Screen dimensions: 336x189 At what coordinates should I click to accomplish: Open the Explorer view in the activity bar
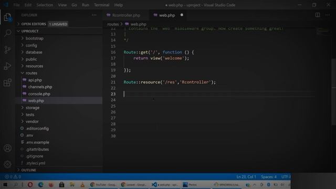(x=7, y=17)
